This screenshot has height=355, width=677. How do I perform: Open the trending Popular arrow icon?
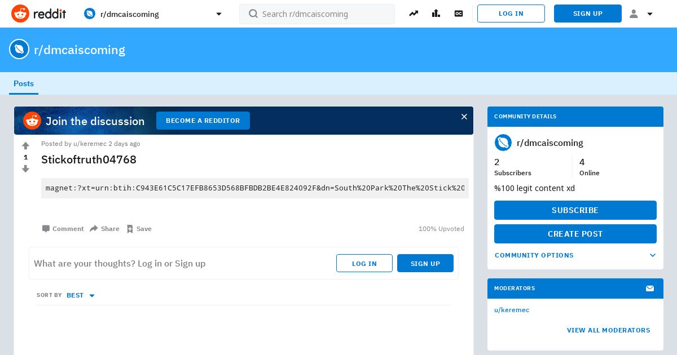point(414,14)
